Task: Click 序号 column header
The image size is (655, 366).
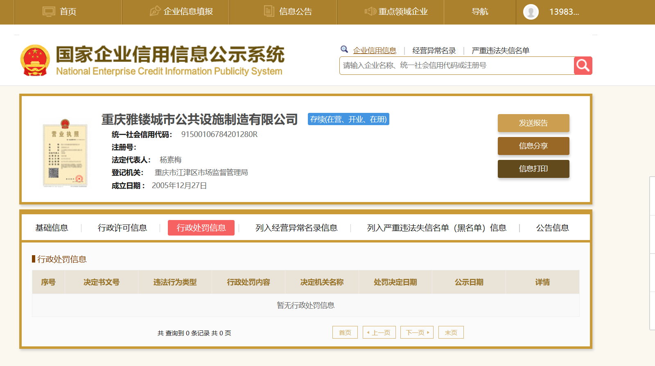Action: 48,282
